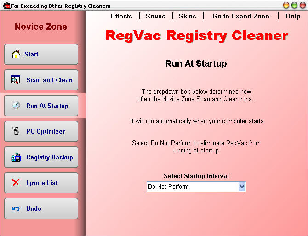
Task: Click the orange minimize window button
Action: click(x=286, y=5)
